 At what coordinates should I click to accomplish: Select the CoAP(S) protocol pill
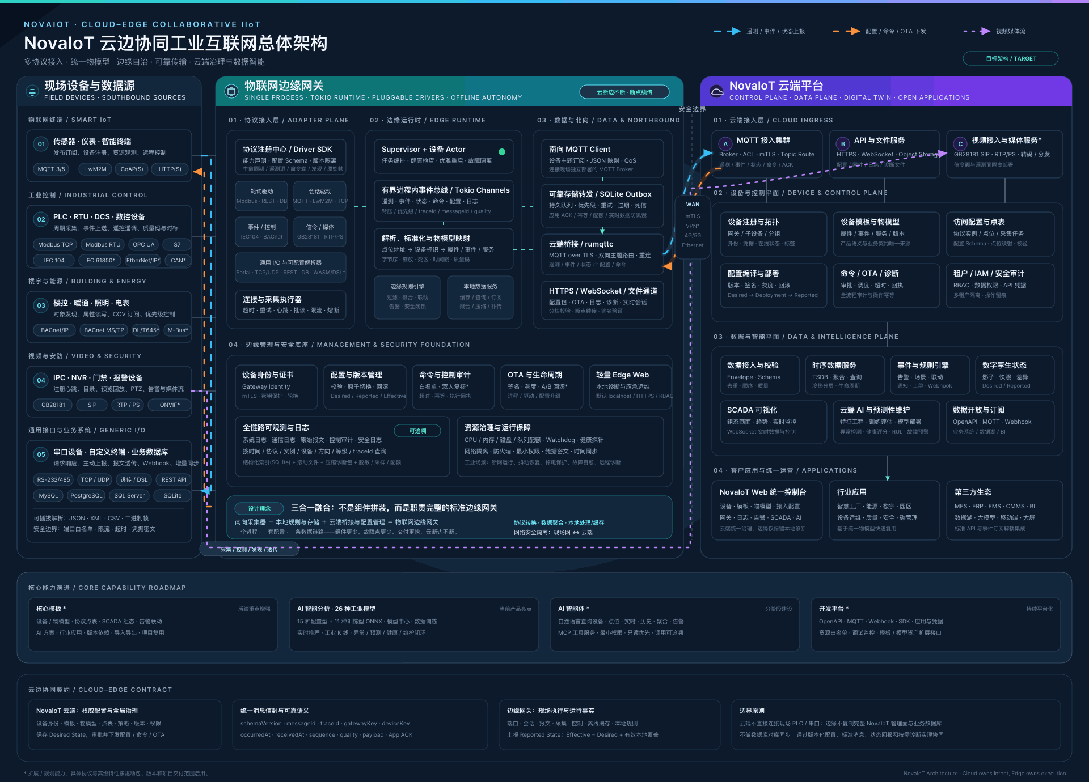click(132, 169)
